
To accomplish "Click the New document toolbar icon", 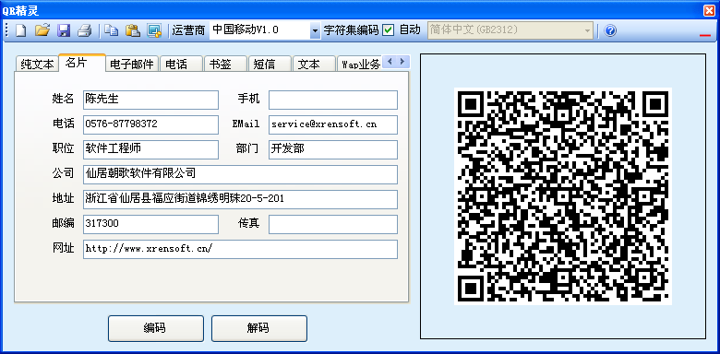I will point(20,30).
